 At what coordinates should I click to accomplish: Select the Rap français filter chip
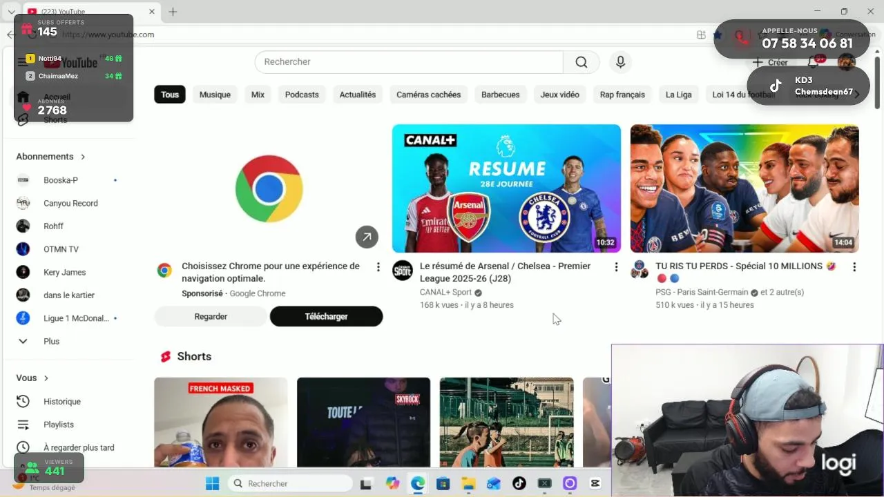pyautogui.click(x=622, y=95)
